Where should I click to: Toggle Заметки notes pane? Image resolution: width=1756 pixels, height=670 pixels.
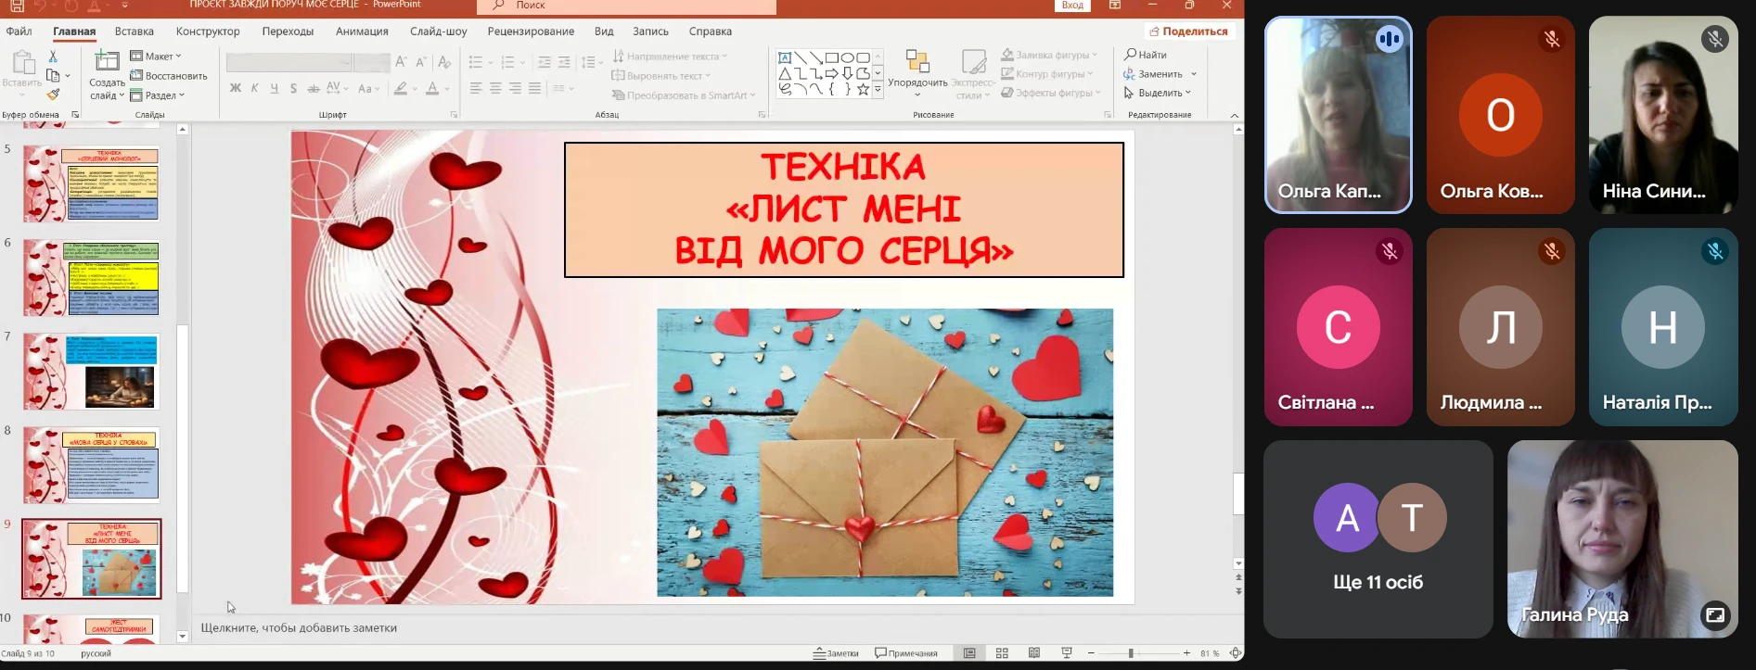836,653
